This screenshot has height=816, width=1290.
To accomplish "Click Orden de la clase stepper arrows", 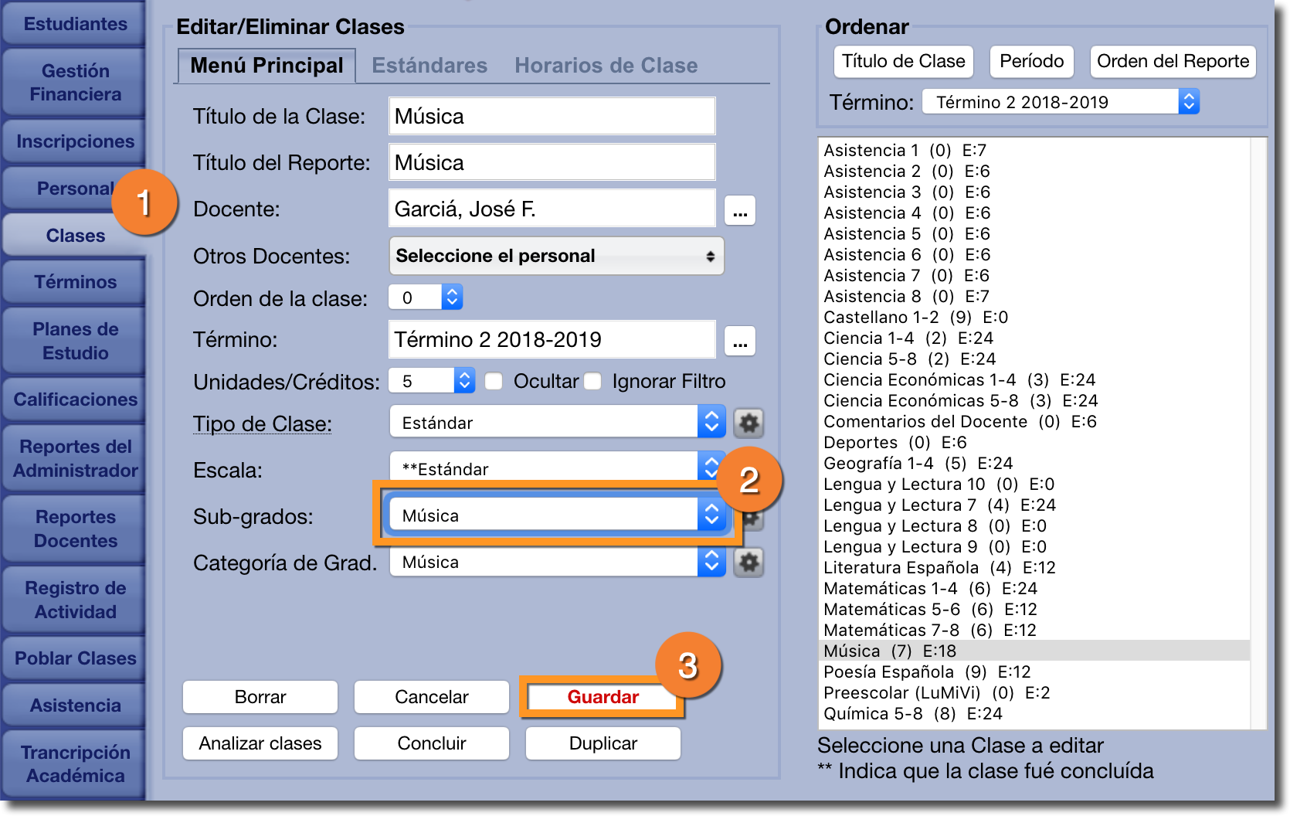I will [452, 297].
